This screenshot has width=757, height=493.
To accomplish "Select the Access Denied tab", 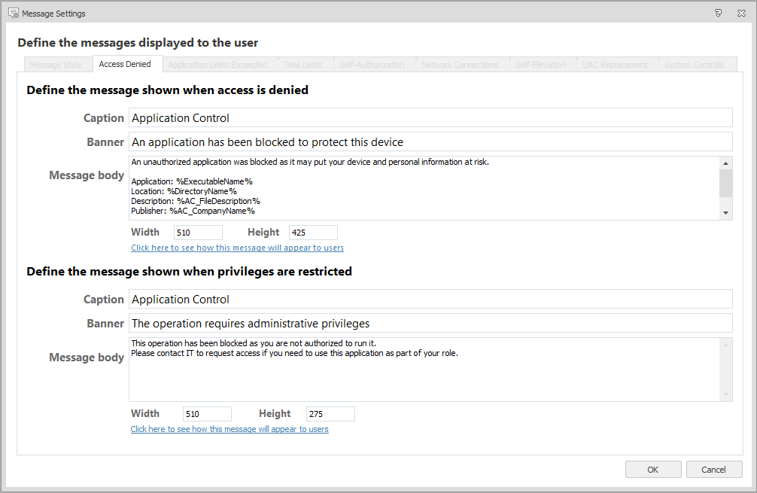I will coord(125,64).
